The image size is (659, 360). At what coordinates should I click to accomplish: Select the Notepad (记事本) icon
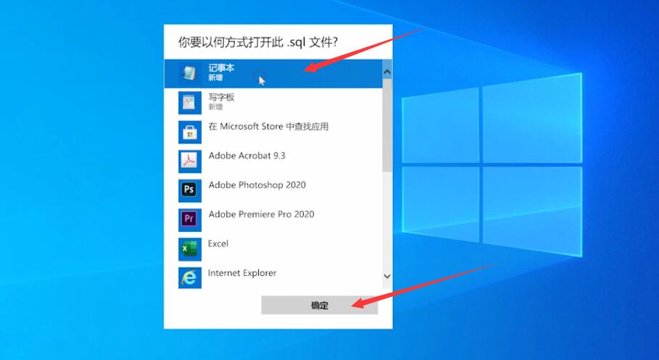(189, 73)
